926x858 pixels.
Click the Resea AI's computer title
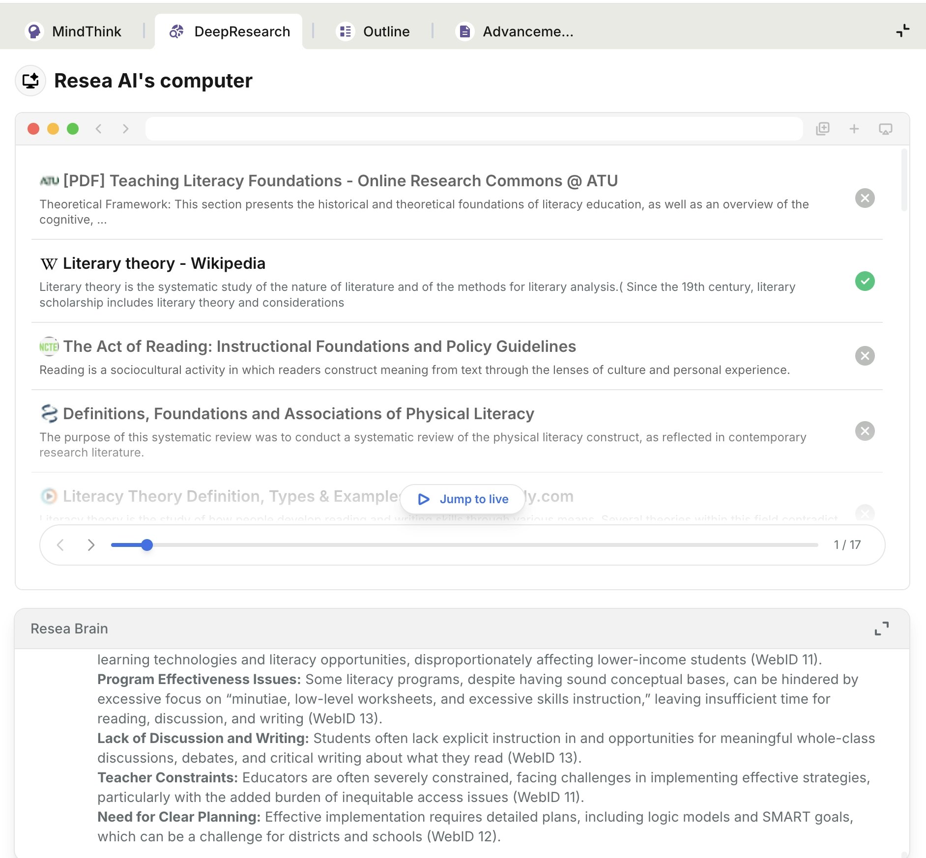[x=153, y=81]
